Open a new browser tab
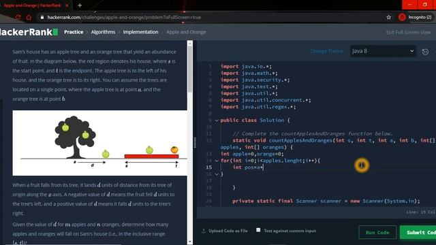The image size is (436, 245). (x=80, y=5)
